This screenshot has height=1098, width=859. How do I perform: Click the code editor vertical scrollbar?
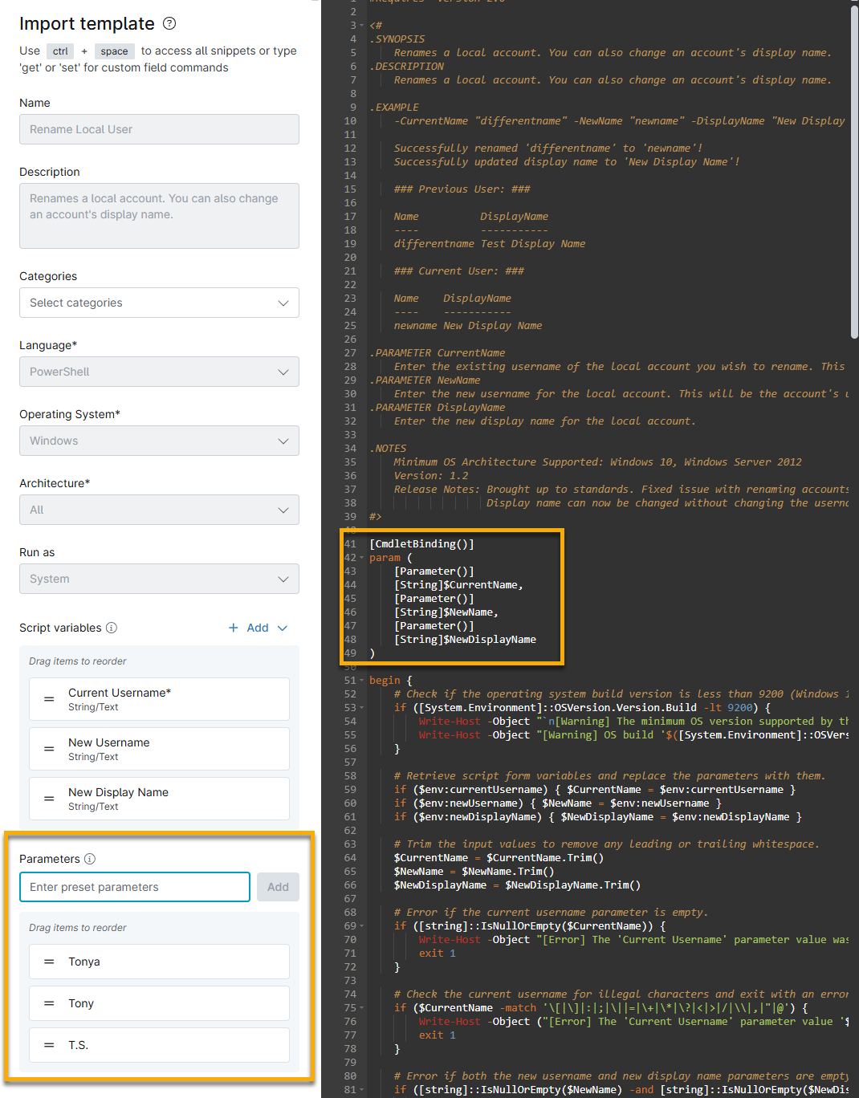854,173
